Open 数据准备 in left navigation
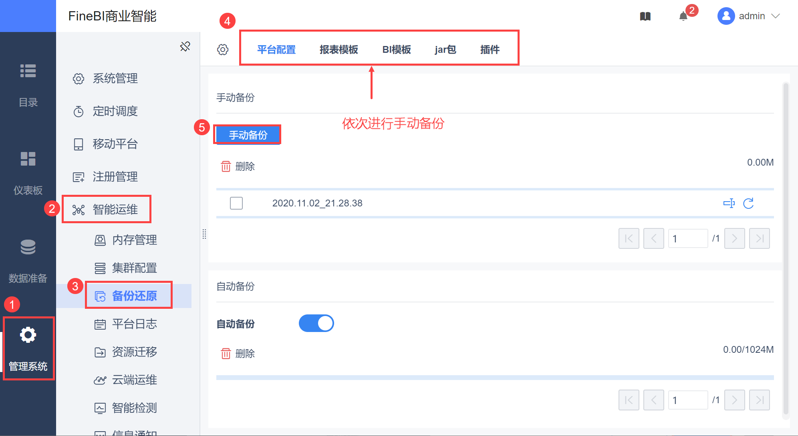The image size is (798, 436). click(28, 260)
